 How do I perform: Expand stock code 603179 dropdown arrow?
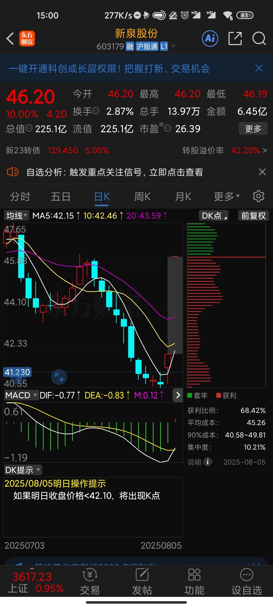pyautogui.click(x=173, y=46)
